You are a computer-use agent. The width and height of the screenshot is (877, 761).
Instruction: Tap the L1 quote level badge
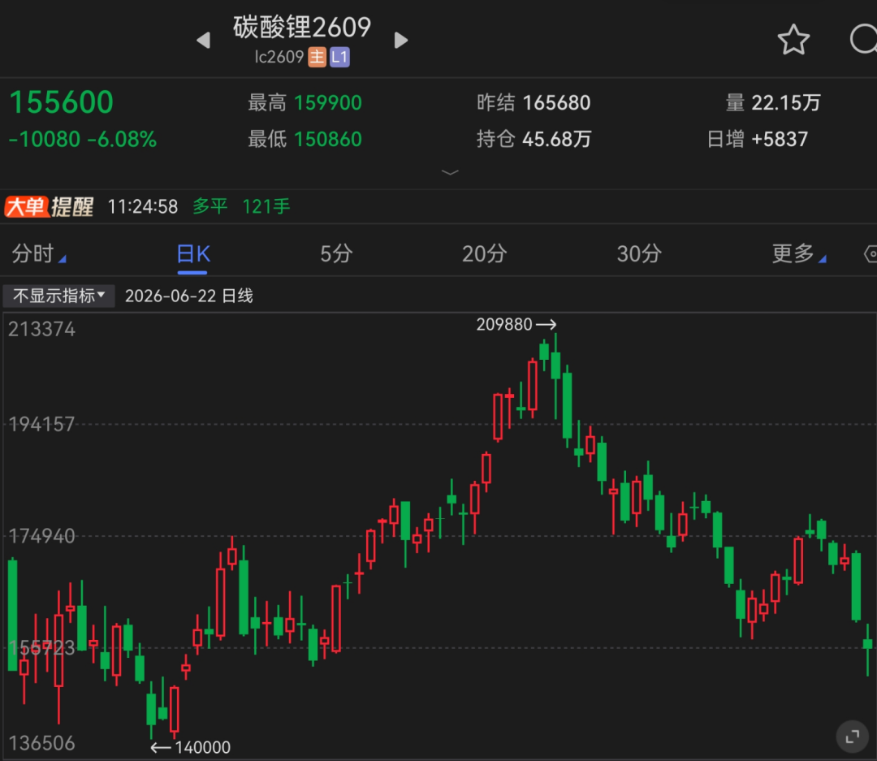coord(339,57)
